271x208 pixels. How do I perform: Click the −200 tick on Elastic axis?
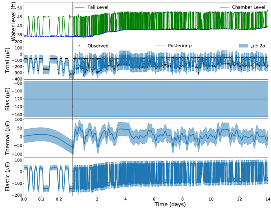(17, 195)
